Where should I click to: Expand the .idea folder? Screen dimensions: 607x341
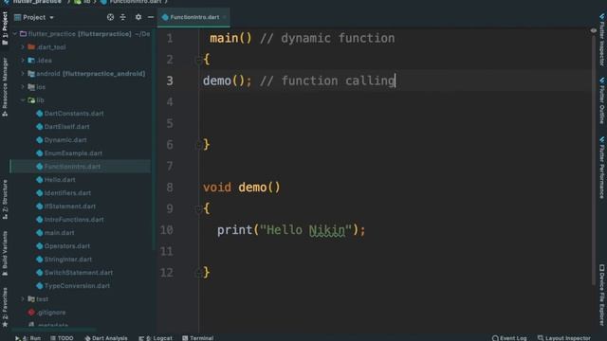pyautogui.click(x=23, y=61)
